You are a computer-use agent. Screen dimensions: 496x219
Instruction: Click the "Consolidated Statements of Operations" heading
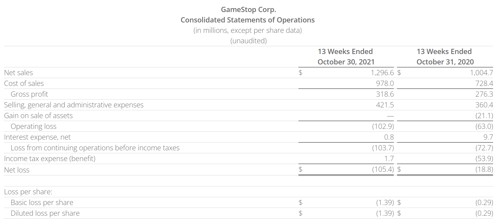click(x=248, y=20)
